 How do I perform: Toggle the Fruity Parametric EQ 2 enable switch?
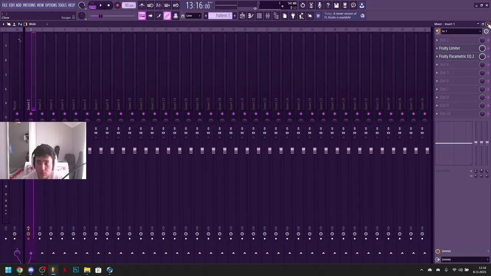pos(488,56)
